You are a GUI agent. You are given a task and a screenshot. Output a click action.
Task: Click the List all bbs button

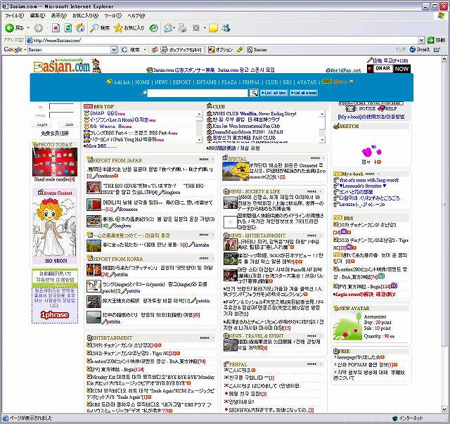click(x=274, y=93)
